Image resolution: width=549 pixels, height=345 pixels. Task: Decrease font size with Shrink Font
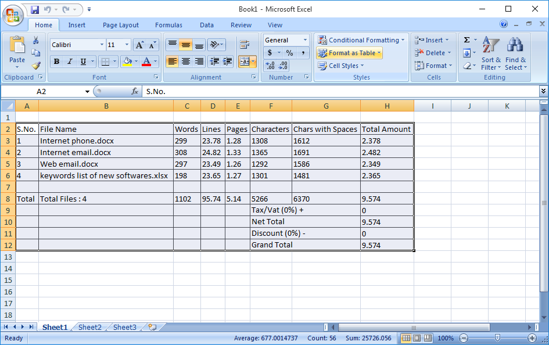point(152,45)
